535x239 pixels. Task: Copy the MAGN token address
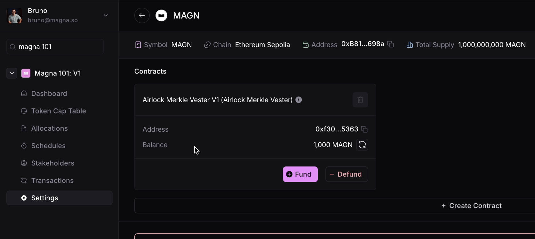click(x=390, y=44)
